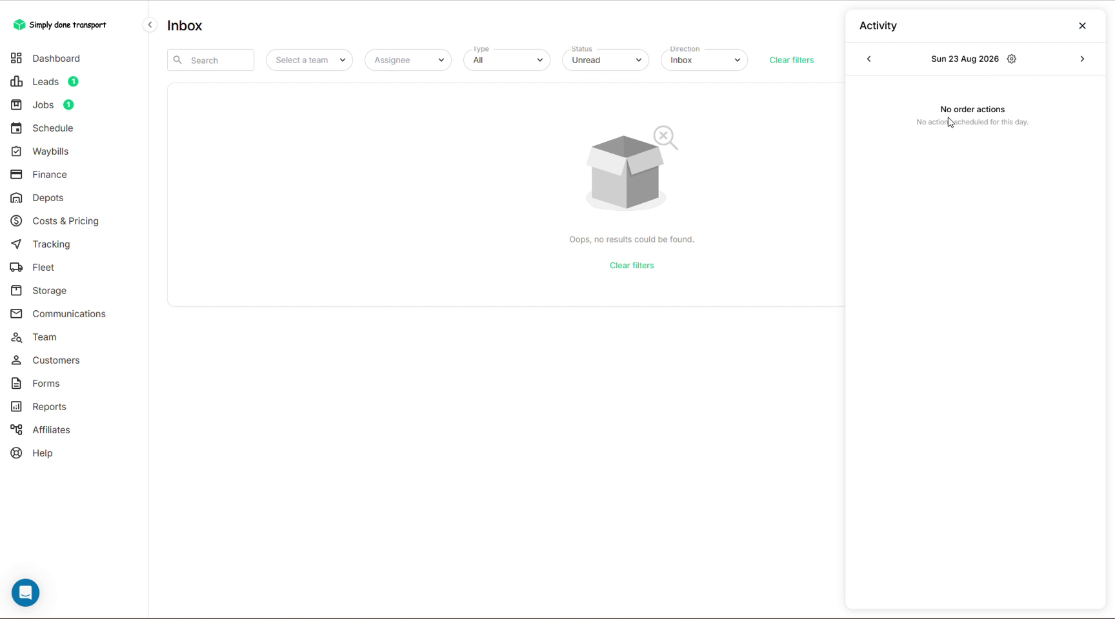Click the Costs & Pricing dollar icon

[x=16, y=221]
